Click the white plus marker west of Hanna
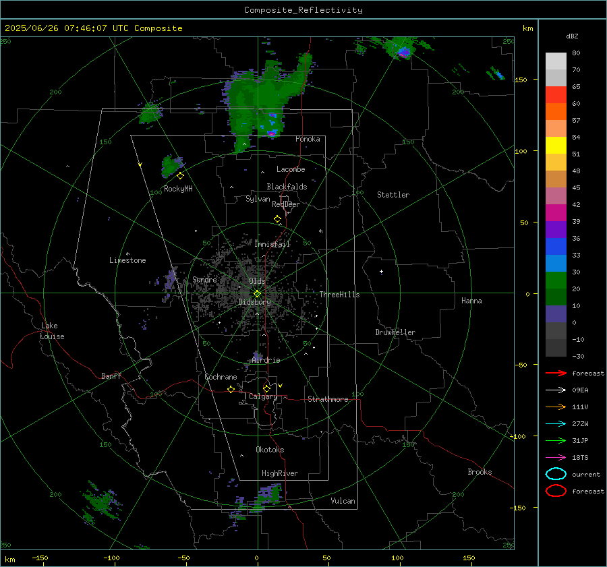The height and width of the screenshot is (567, 607). [381, 272]
